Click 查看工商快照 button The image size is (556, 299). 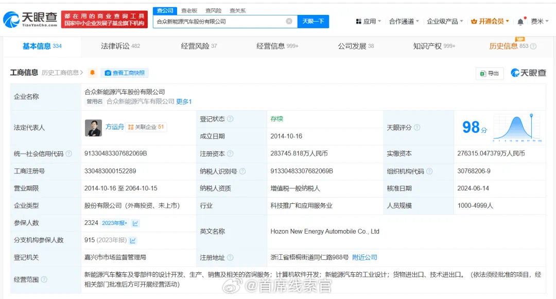tap(125, 73)
